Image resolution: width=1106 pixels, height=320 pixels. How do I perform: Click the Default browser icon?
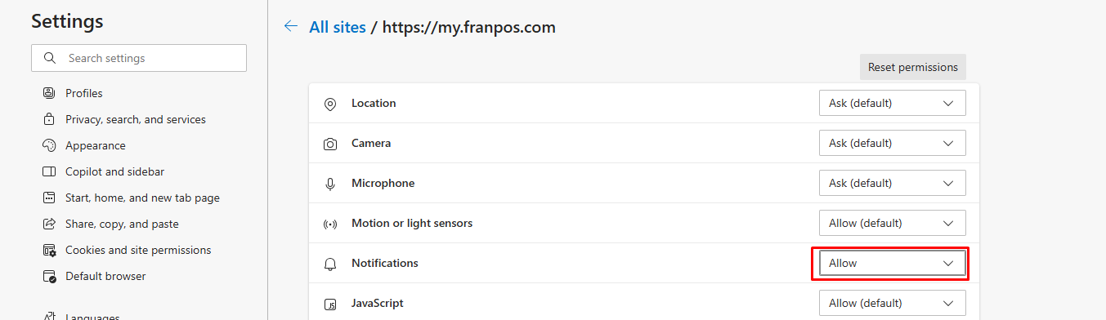(49, 276)
